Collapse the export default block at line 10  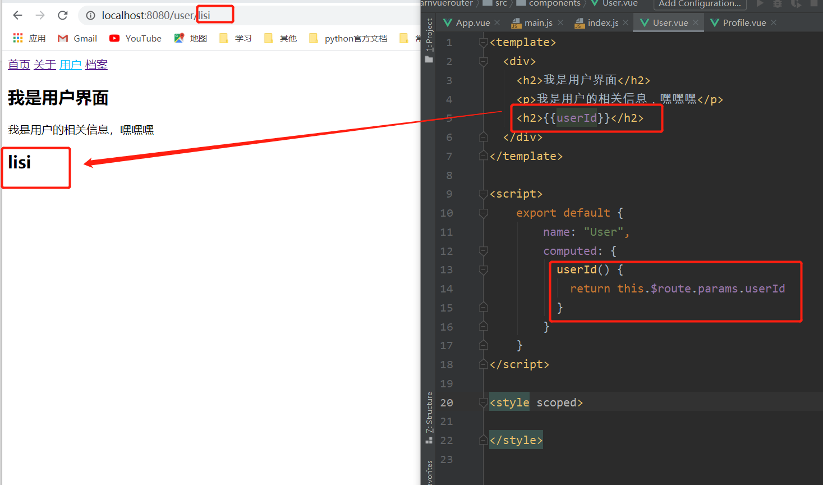pos(484,213)
